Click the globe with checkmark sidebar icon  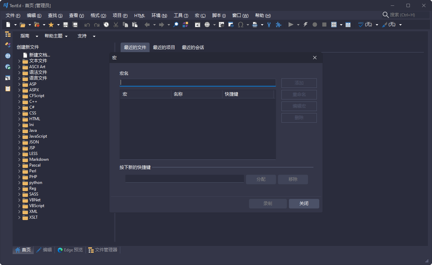coord(7,67)
